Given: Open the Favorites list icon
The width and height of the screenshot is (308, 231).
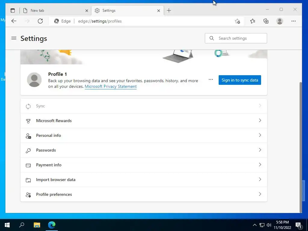Looking at the screenshot, I should click(253, 21).
